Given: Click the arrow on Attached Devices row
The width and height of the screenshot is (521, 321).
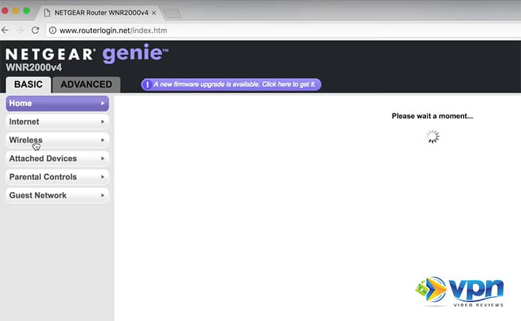Looking at the screenshot, I should (102, 158).
